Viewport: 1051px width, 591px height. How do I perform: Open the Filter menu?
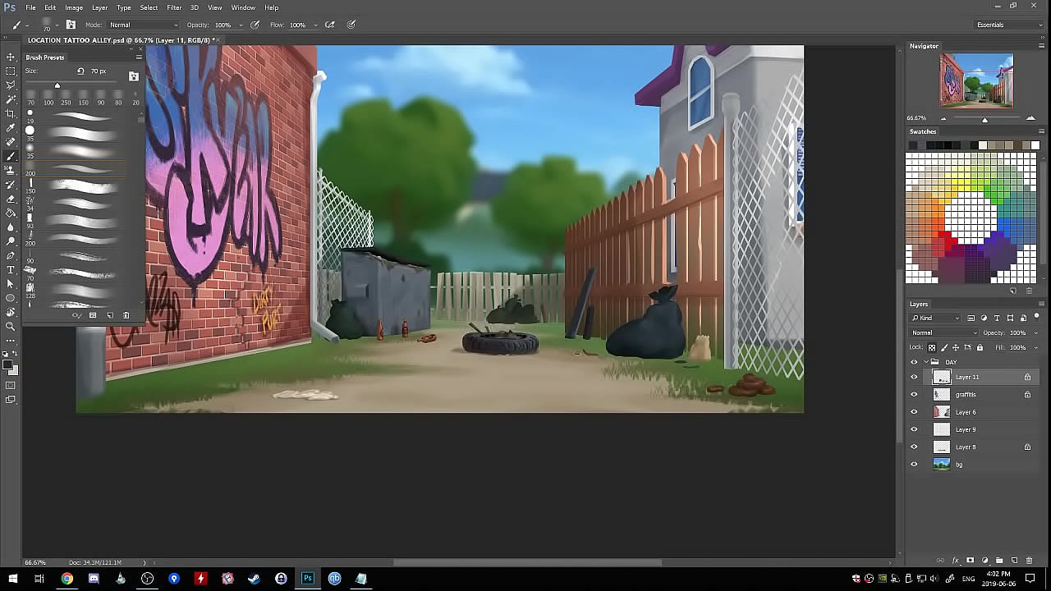(174, 7)
